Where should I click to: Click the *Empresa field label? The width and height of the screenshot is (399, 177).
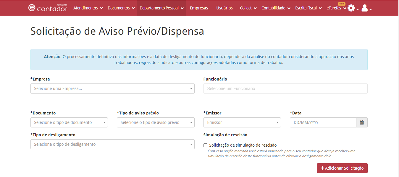(40, 79)
